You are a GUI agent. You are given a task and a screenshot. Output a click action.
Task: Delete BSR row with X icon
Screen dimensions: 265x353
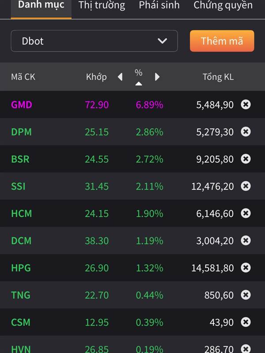pyautogui.click(x=246, y=159)
